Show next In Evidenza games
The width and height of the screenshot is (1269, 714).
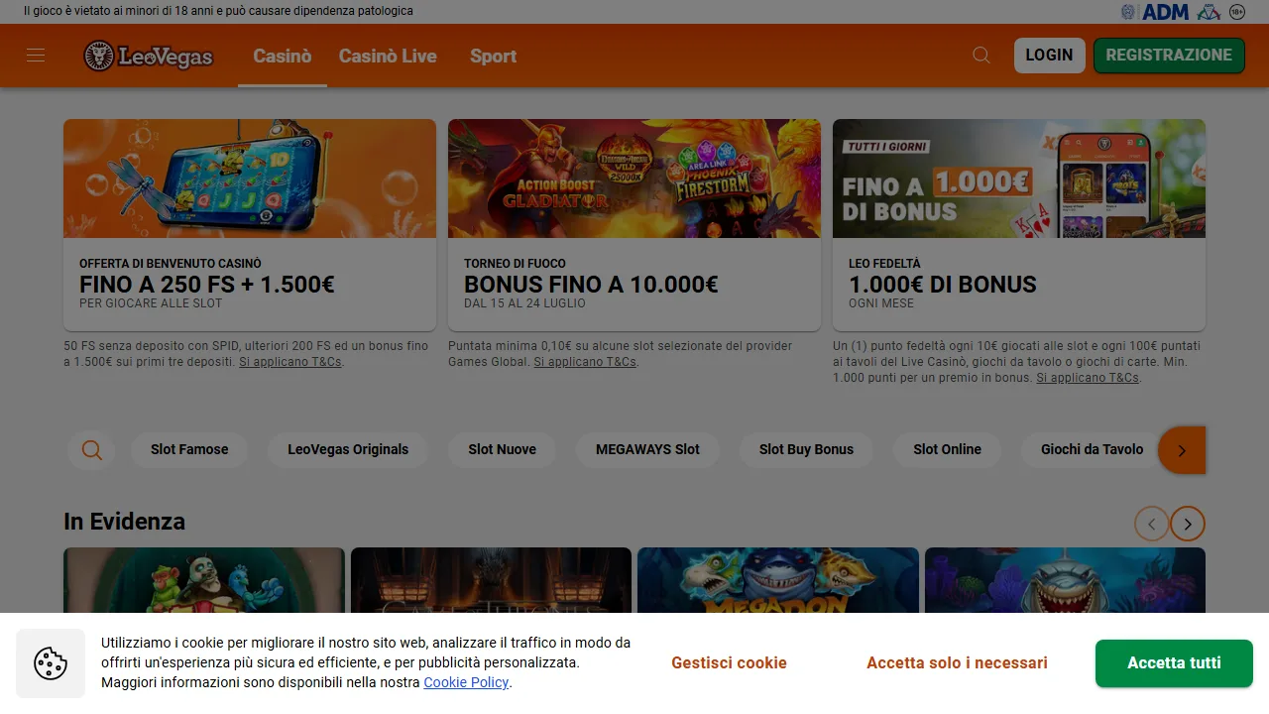[x=1188, y=523]
